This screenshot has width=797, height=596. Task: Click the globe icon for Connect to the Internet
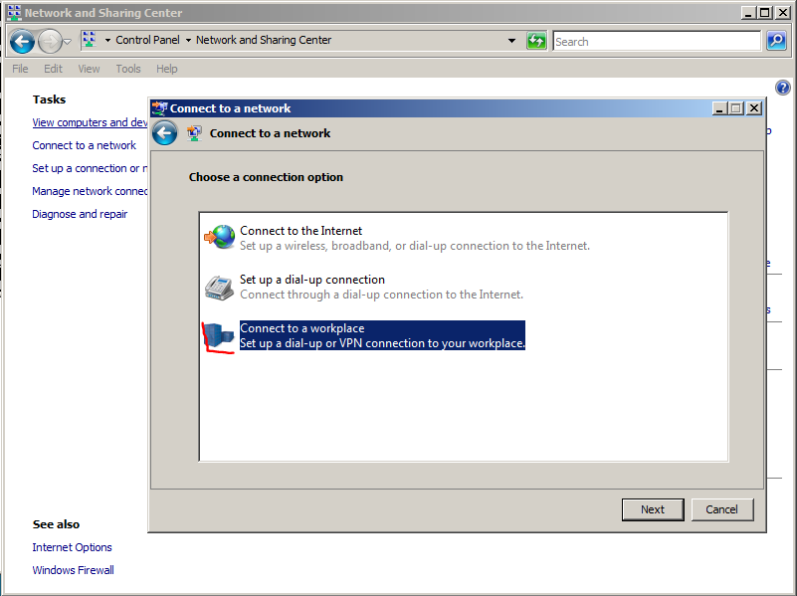pos(219,237)
